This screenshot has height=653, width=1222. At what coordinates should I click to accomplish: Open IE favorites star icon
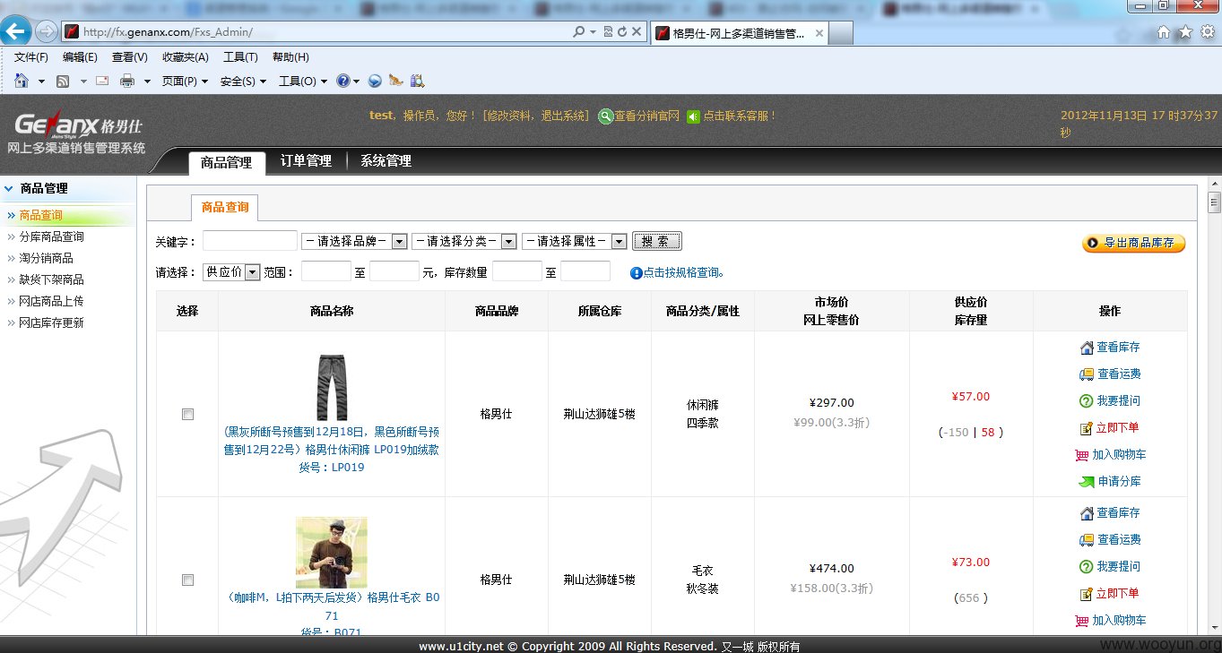click(x=1185, y=31)
